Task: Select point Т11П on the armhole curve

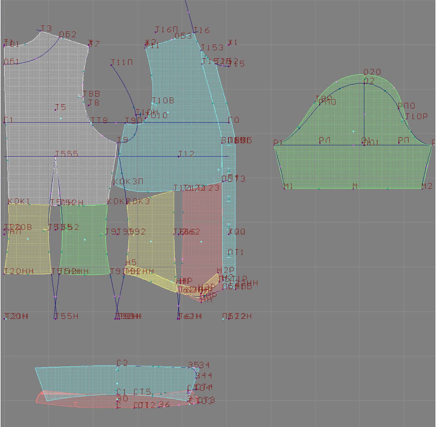Action: (x=112, y=65)
